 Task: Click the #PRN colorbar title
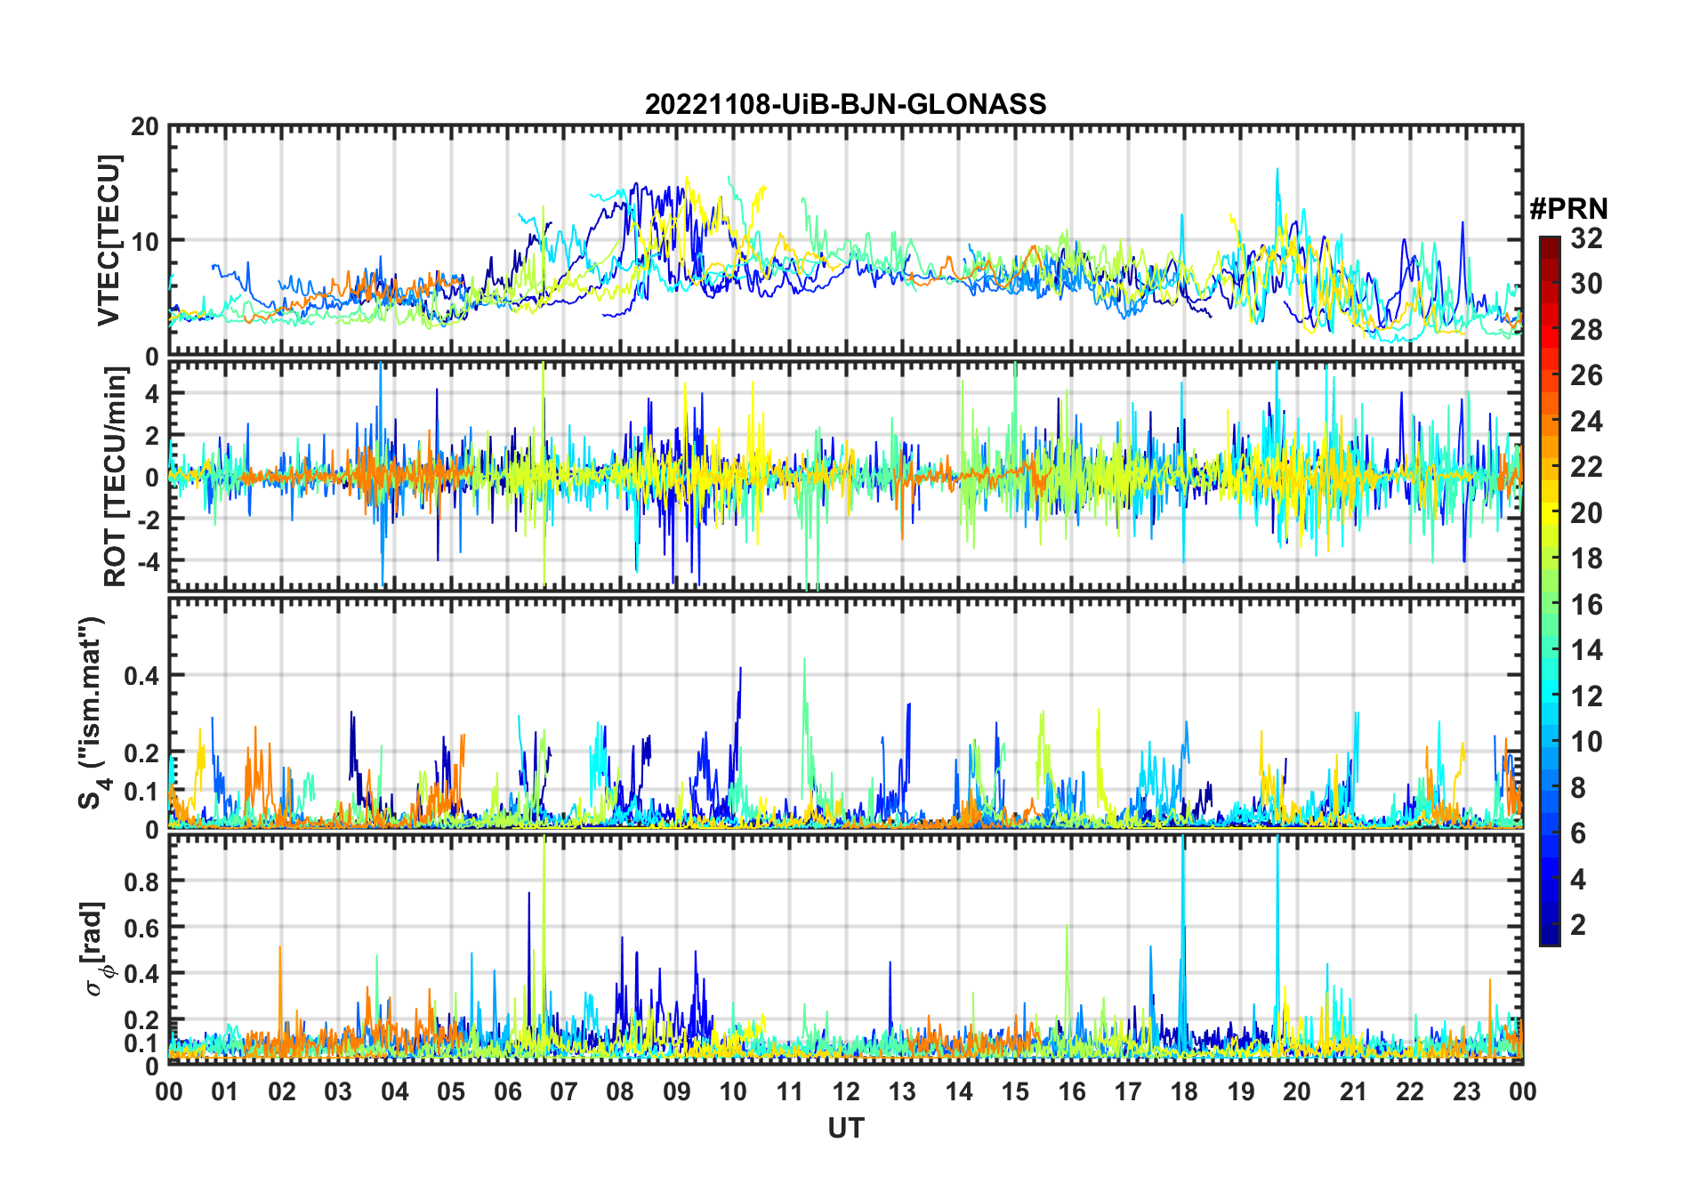[1568, 209]
